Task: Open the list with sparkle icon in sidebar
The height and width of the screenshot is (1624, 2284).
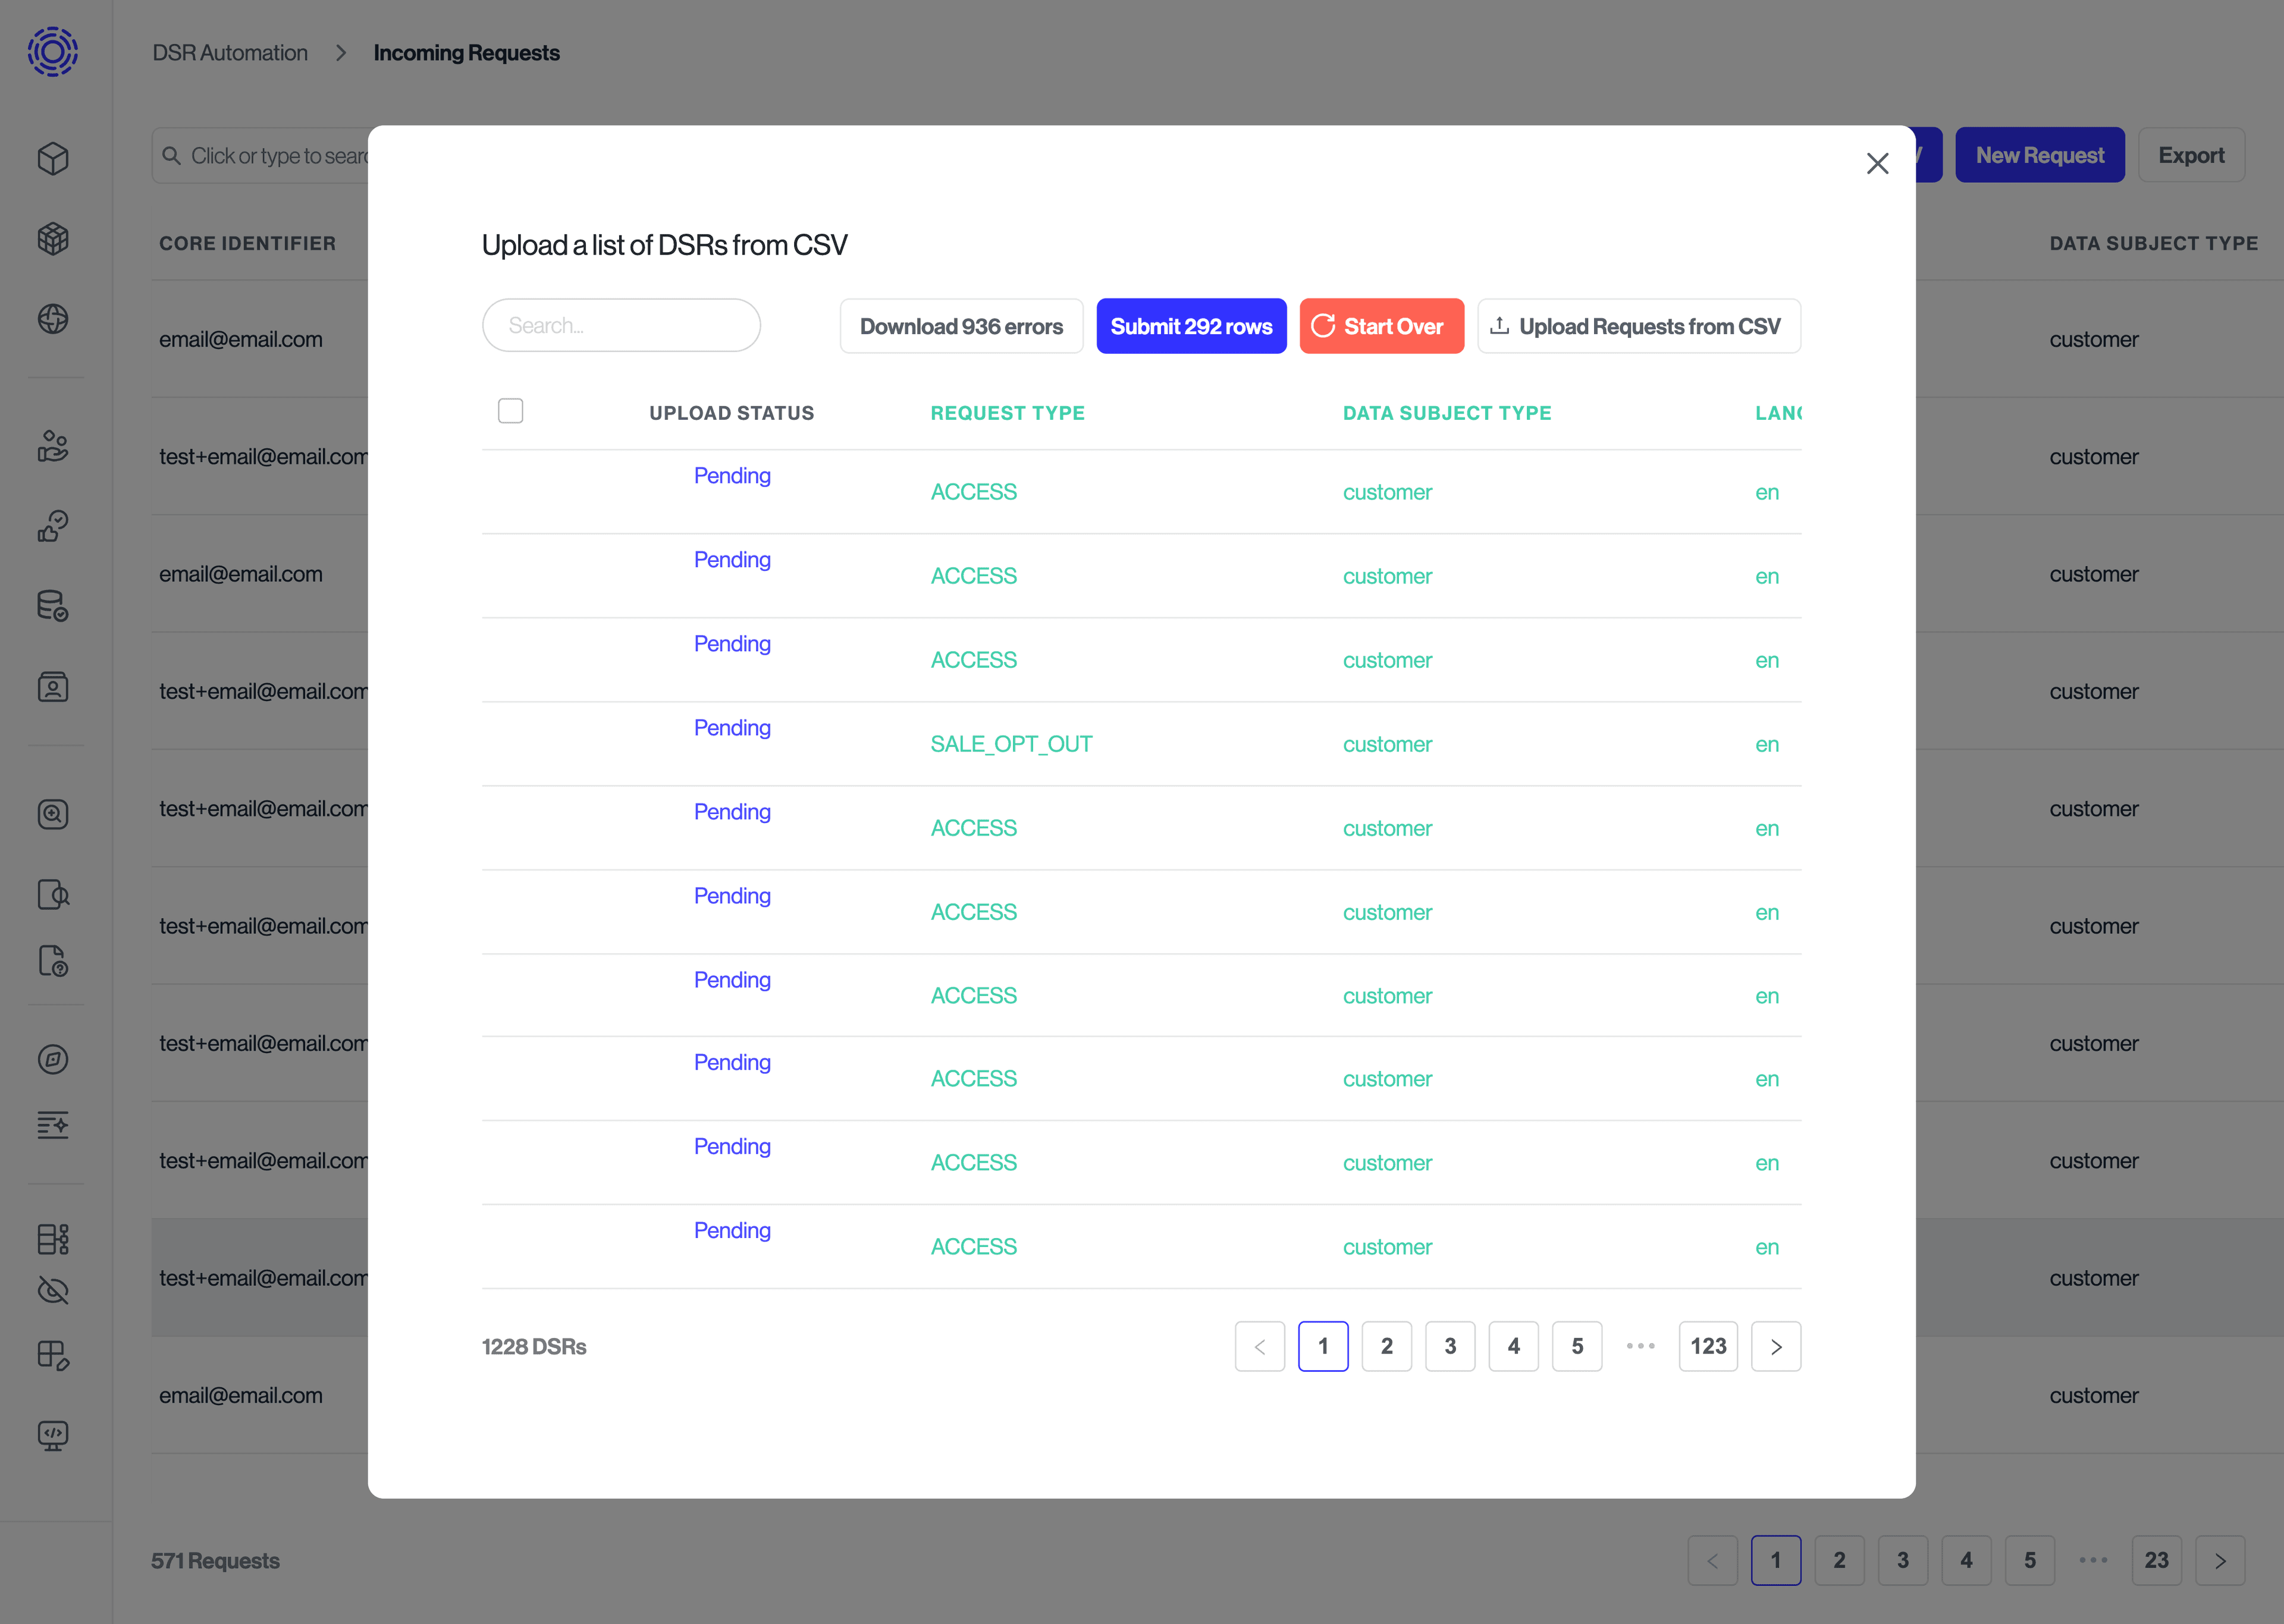Action: 53,1126
